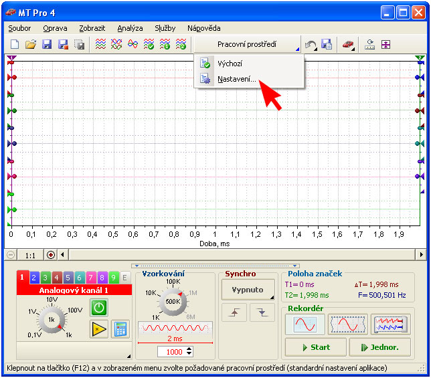Image resolution: width=431 pixels, height=378 pixels.
Task: Click the undo arrow toolbar icon
Action: pyautogui.click(x=311, y=45)
